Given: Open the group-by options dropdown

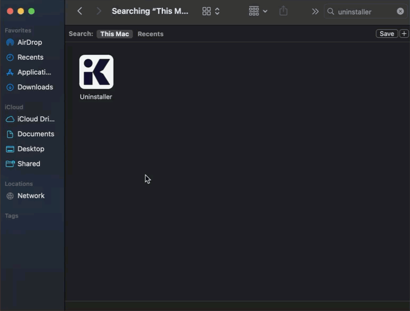Looking at the screenshot, I should [x=258, y=11].
